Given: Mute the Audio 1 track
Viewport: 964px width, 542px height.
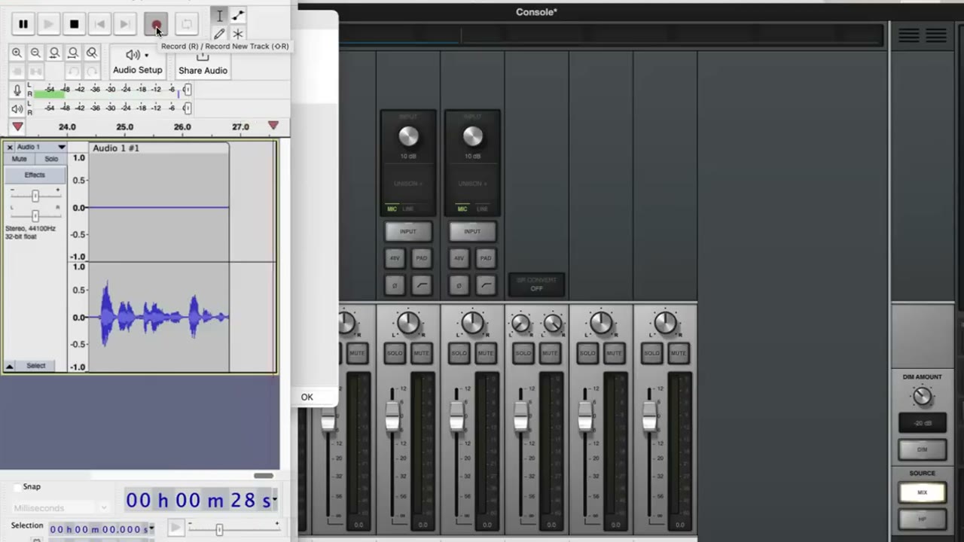Looking at the screenshot, I should click(x=20, y=159).
